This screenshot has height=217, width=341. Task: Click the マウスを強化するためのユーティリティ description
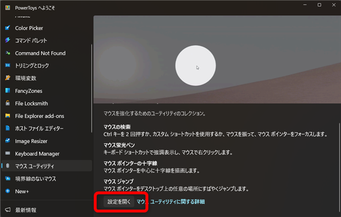point(155,114)
